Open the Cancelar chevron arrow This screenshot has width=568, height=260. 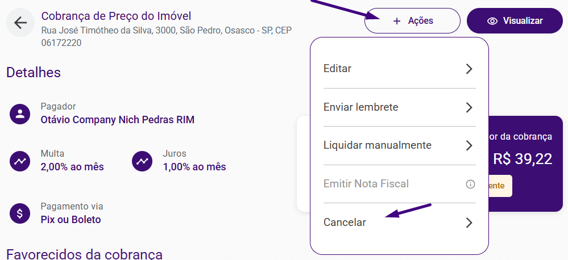click(469, 223)
